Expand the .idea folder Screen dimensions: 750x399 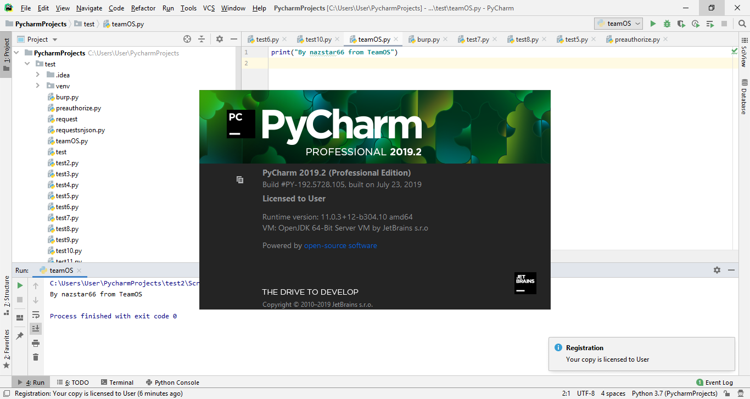(38, 75)
